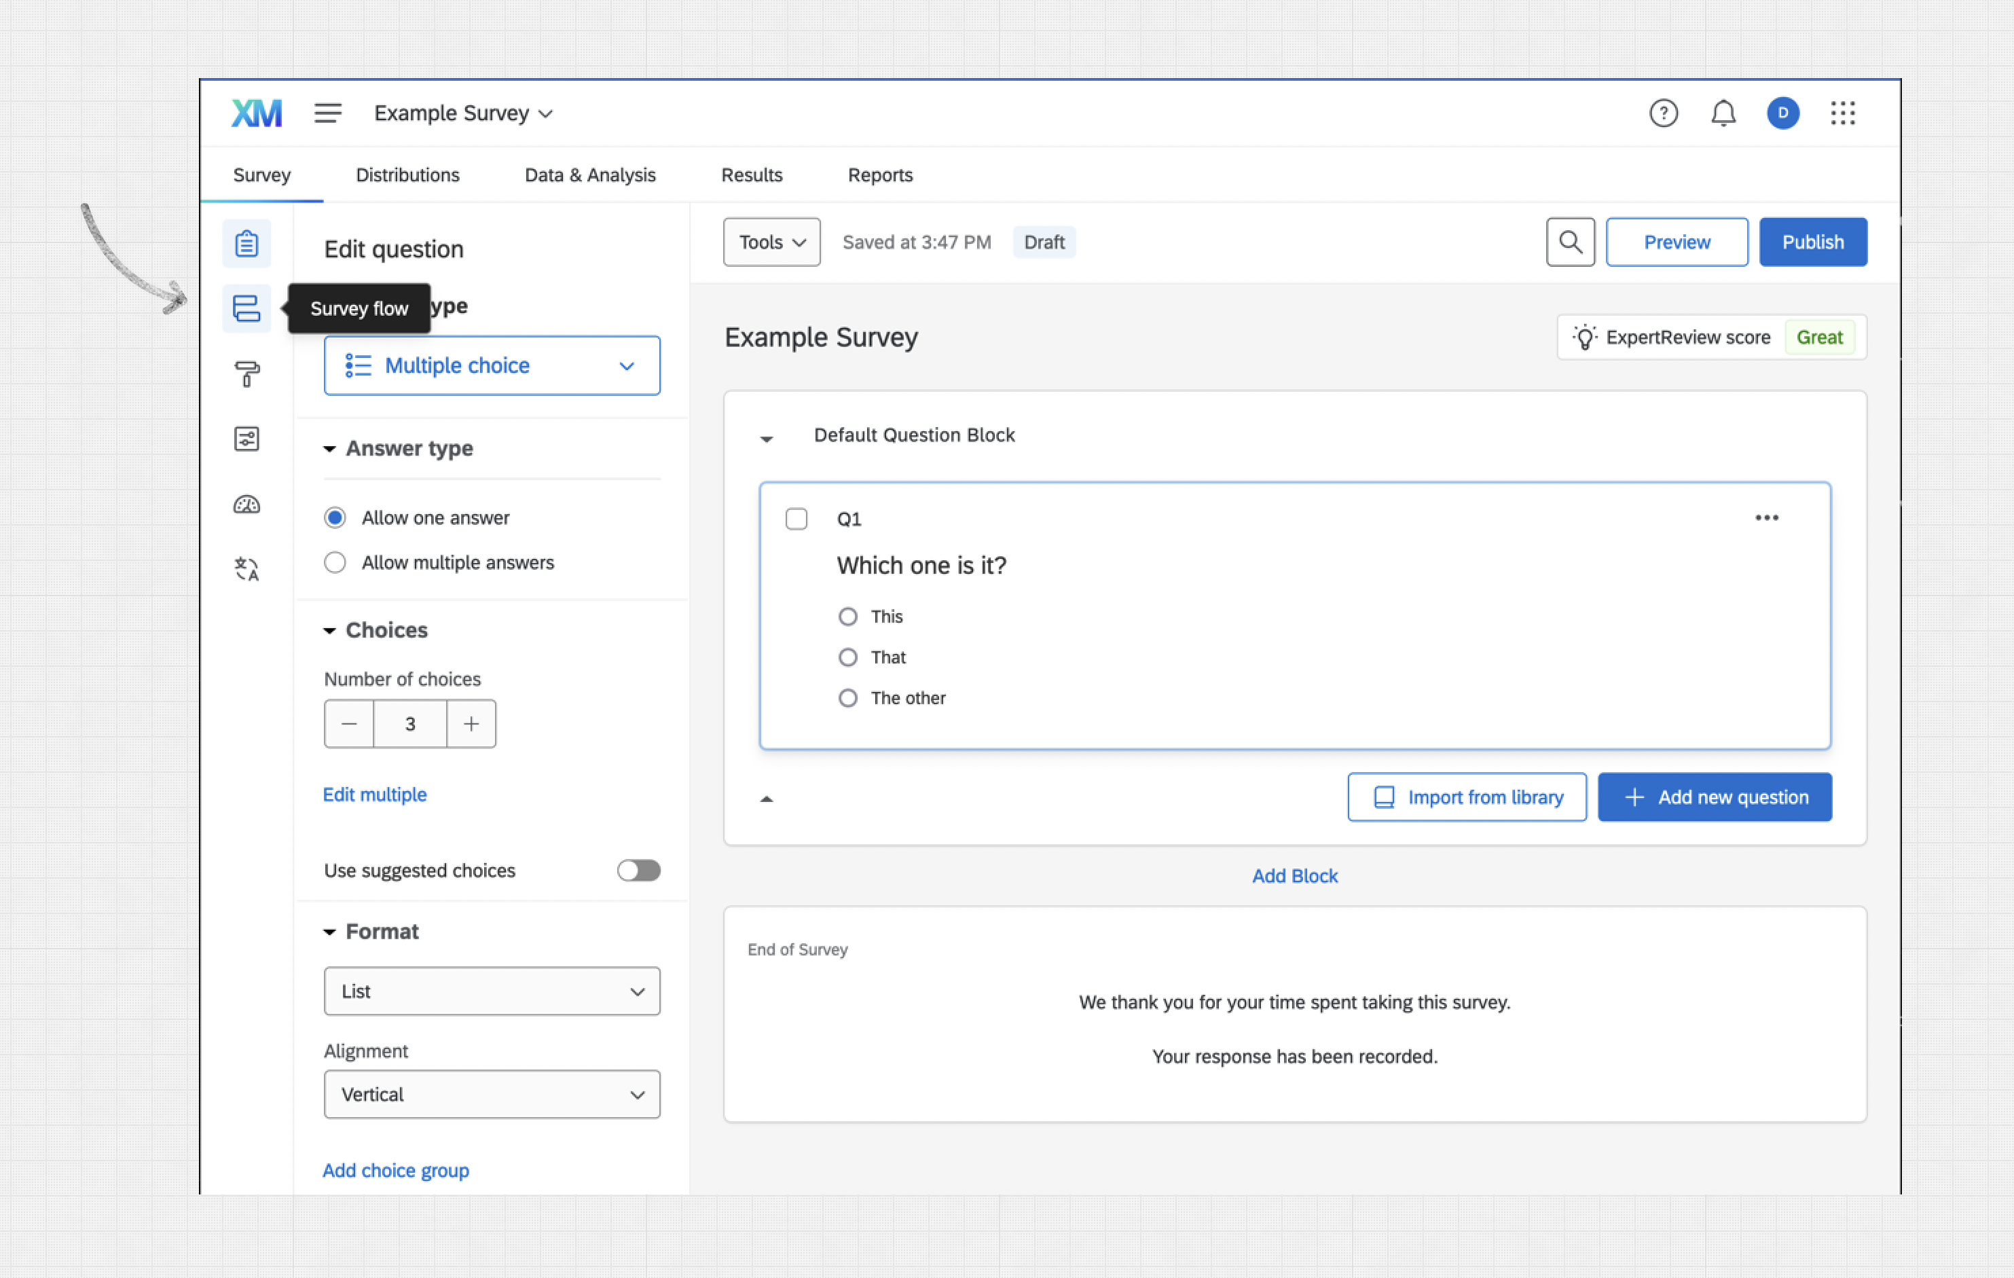The image size is (2014, 1278).
Task: Check the Q1 question checkbox
Action: click(797, 519)
